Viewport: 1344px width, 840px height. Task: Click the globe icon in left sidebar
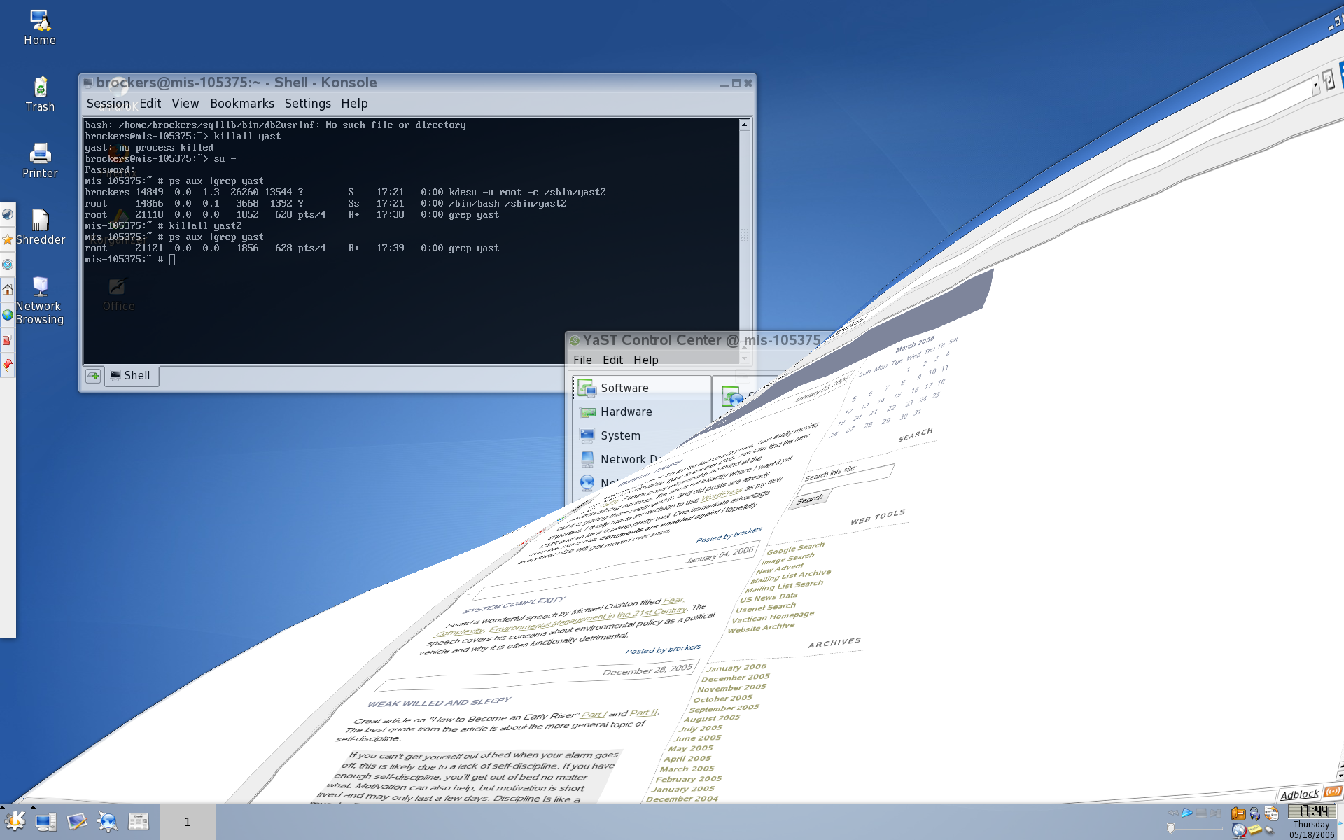tap(8, 315)
